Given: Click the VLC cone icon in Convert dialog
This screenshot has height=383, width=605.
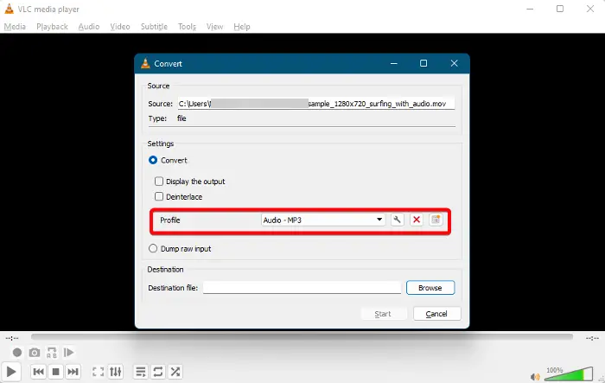Looking at the screenshot, I should point(145,63).
